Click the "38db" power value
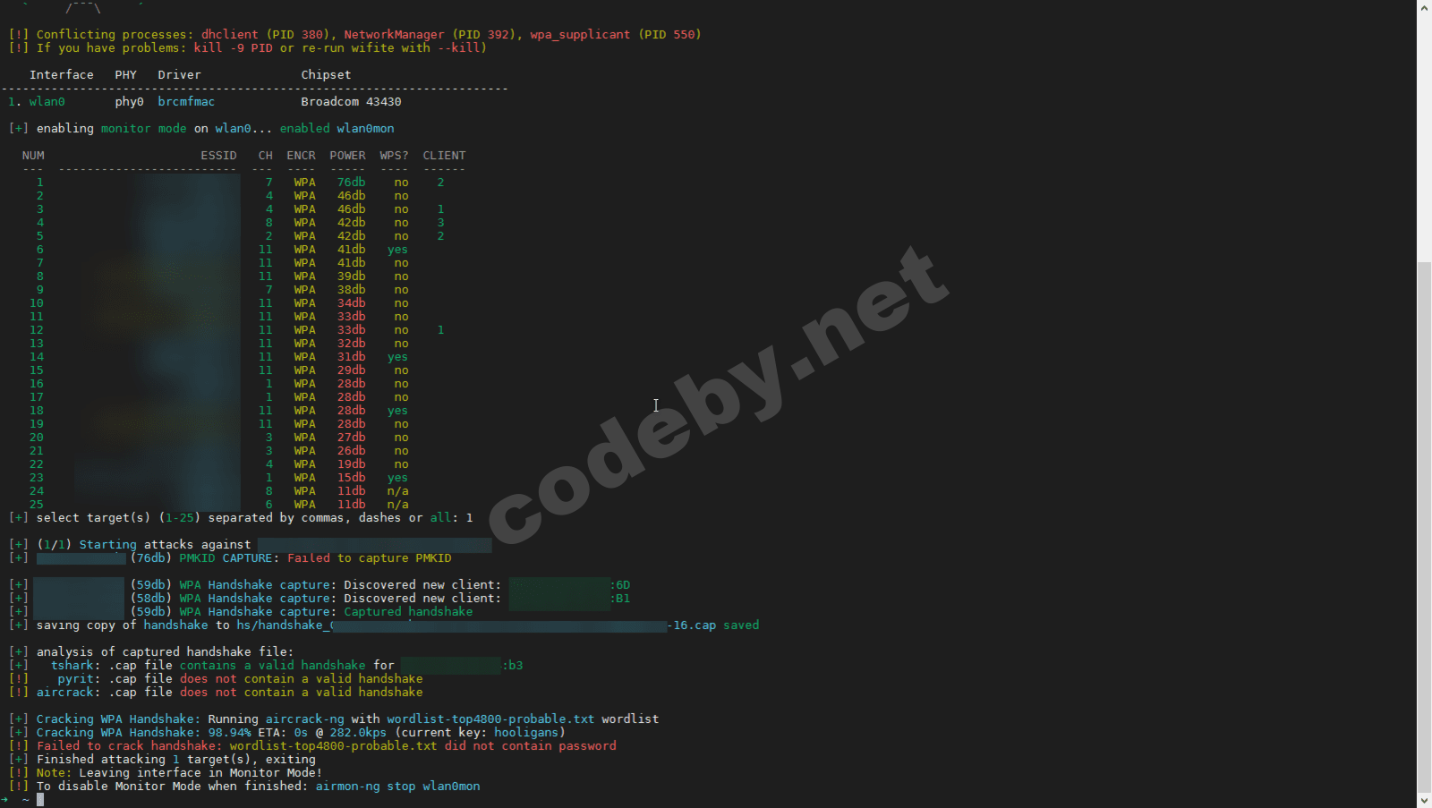 [x=352, y=290]
